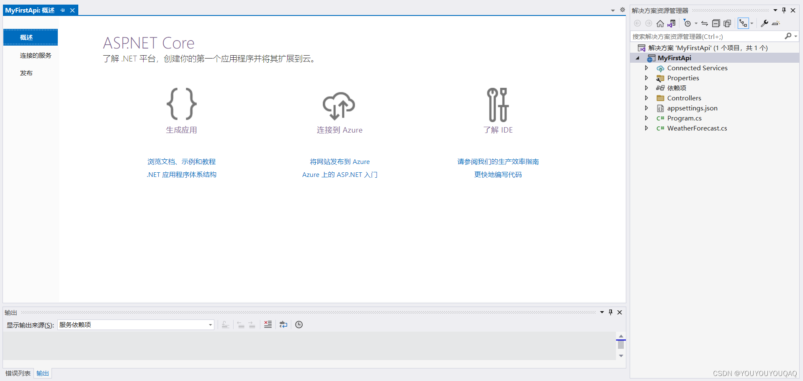The width and height of the screenshot is (803, 381).
Task: Expand the 依赖项 dependencies node
Action: pos(646,88)
